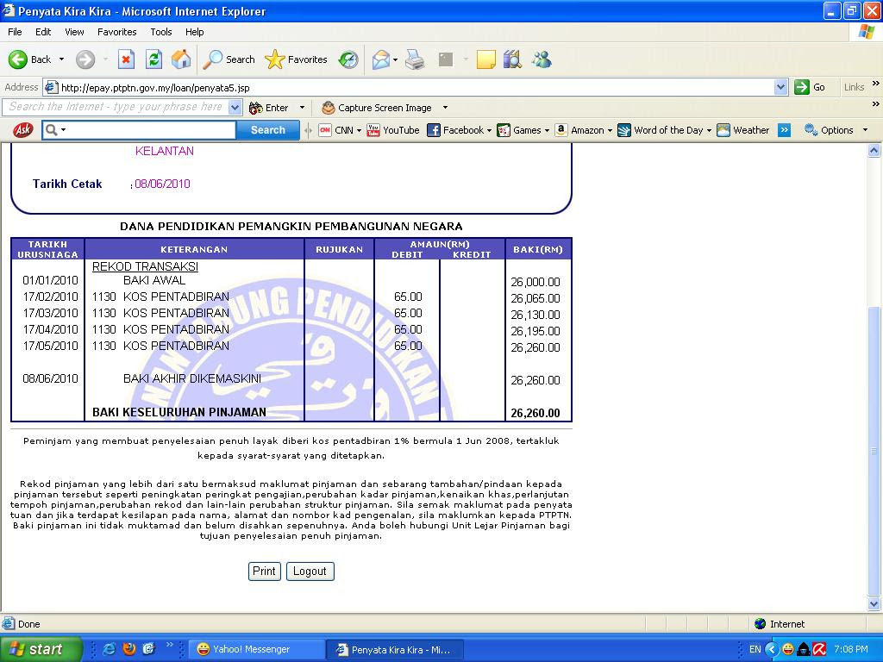Click the Research books icon
This screenshot has width=883, height=662.
[512, 59]
